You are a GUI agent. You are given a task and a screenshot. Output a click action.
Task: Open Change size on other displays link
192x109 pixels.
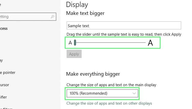[109, 103]
